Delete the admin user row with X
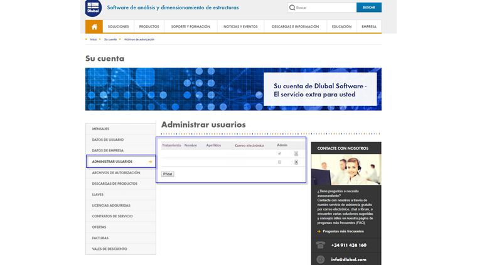Screen dimensions: 477x265 [296, 153]
